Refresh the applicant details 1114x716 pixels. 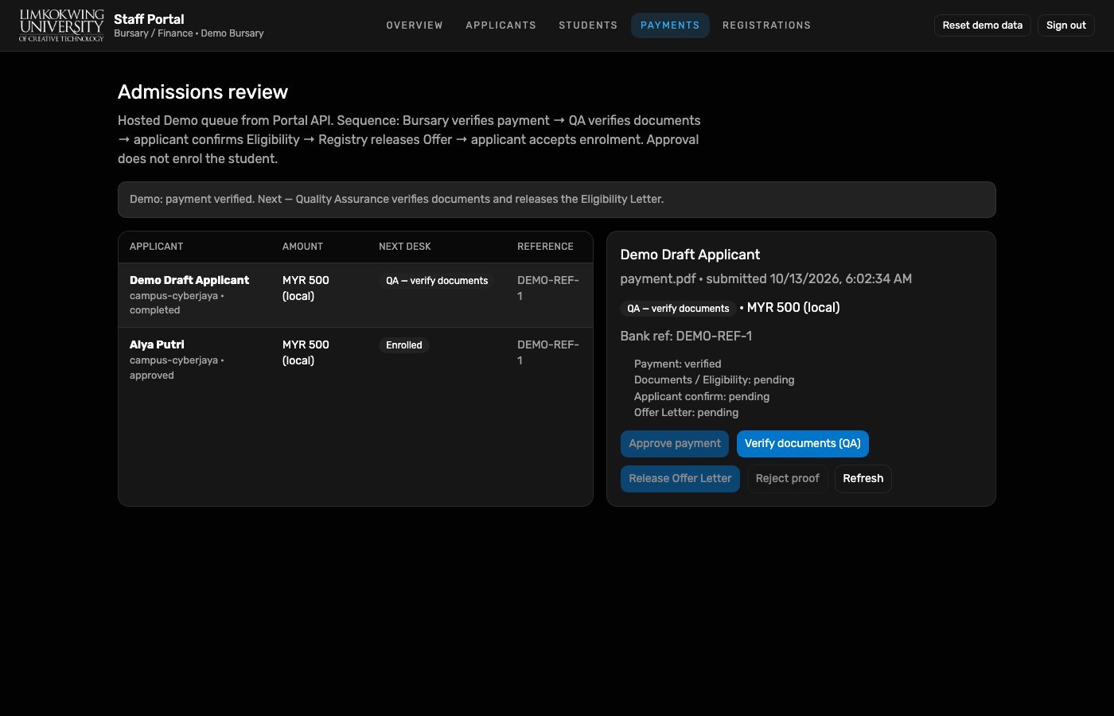click(863, 479)
